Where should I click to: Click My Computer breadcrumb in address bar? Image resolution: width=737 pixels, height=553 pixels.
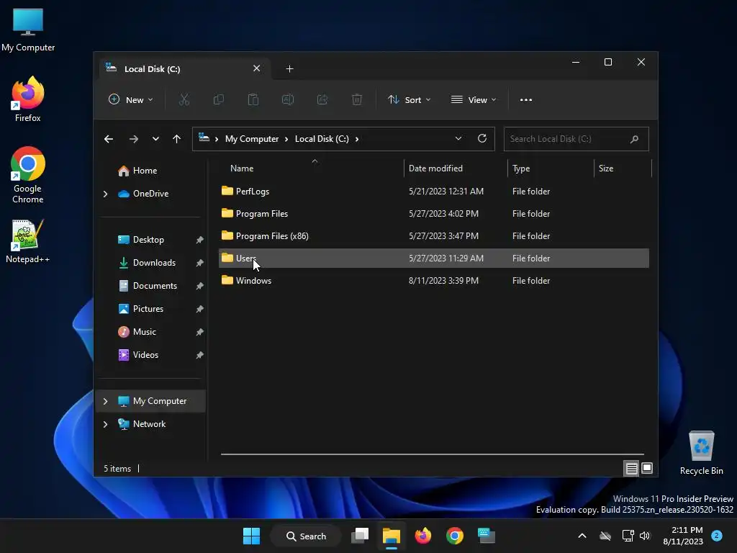pyautogui.click(x=251, y=139)
